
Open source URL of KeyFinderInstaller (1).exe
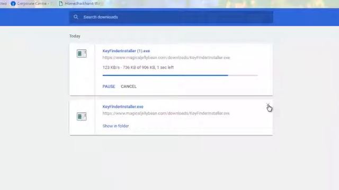(166, 58)
